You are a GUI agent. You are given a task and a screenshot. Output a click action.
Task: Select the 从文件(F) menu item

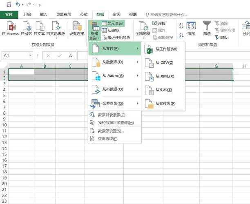tap(115, 49)
